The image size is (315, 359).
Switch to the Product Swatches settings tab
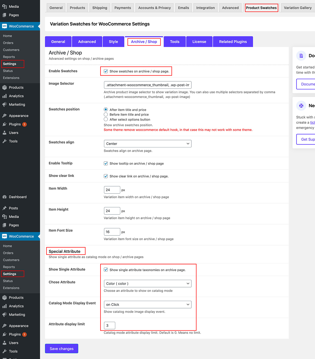tap(261, 8)
